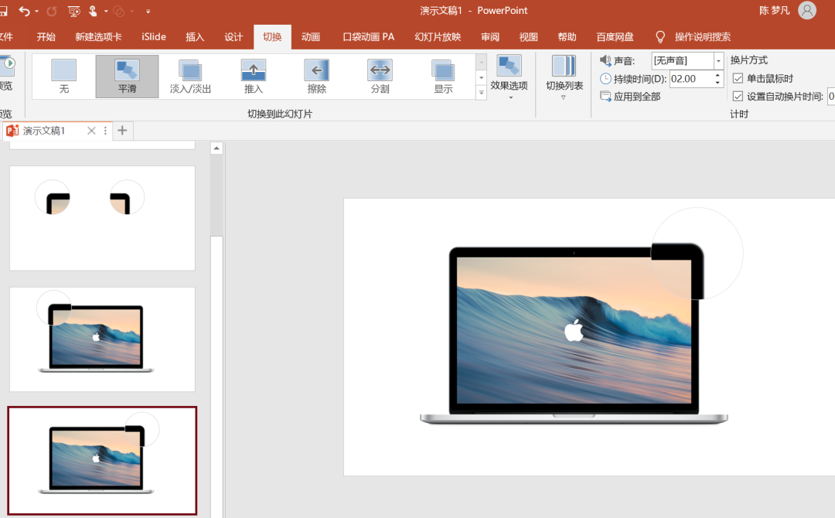Open the 百度网盘 tab
Screen dimensions: 835x518
tap(615, 37)
